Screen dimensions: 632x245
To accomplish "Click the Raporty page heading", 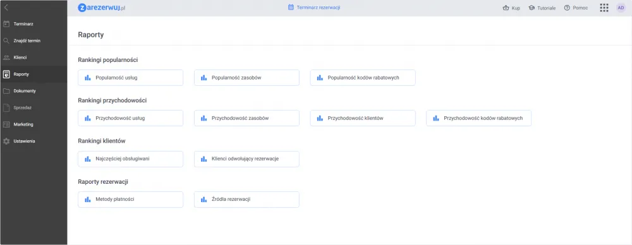I will (x=90, y=35).
